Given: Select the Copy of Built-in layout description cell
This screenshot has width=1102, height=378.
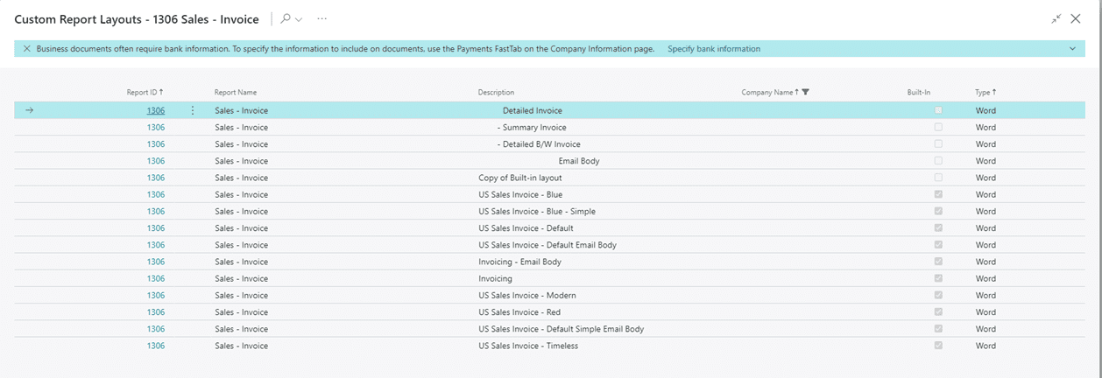Looking at the screenshot, I should point(519,178).
